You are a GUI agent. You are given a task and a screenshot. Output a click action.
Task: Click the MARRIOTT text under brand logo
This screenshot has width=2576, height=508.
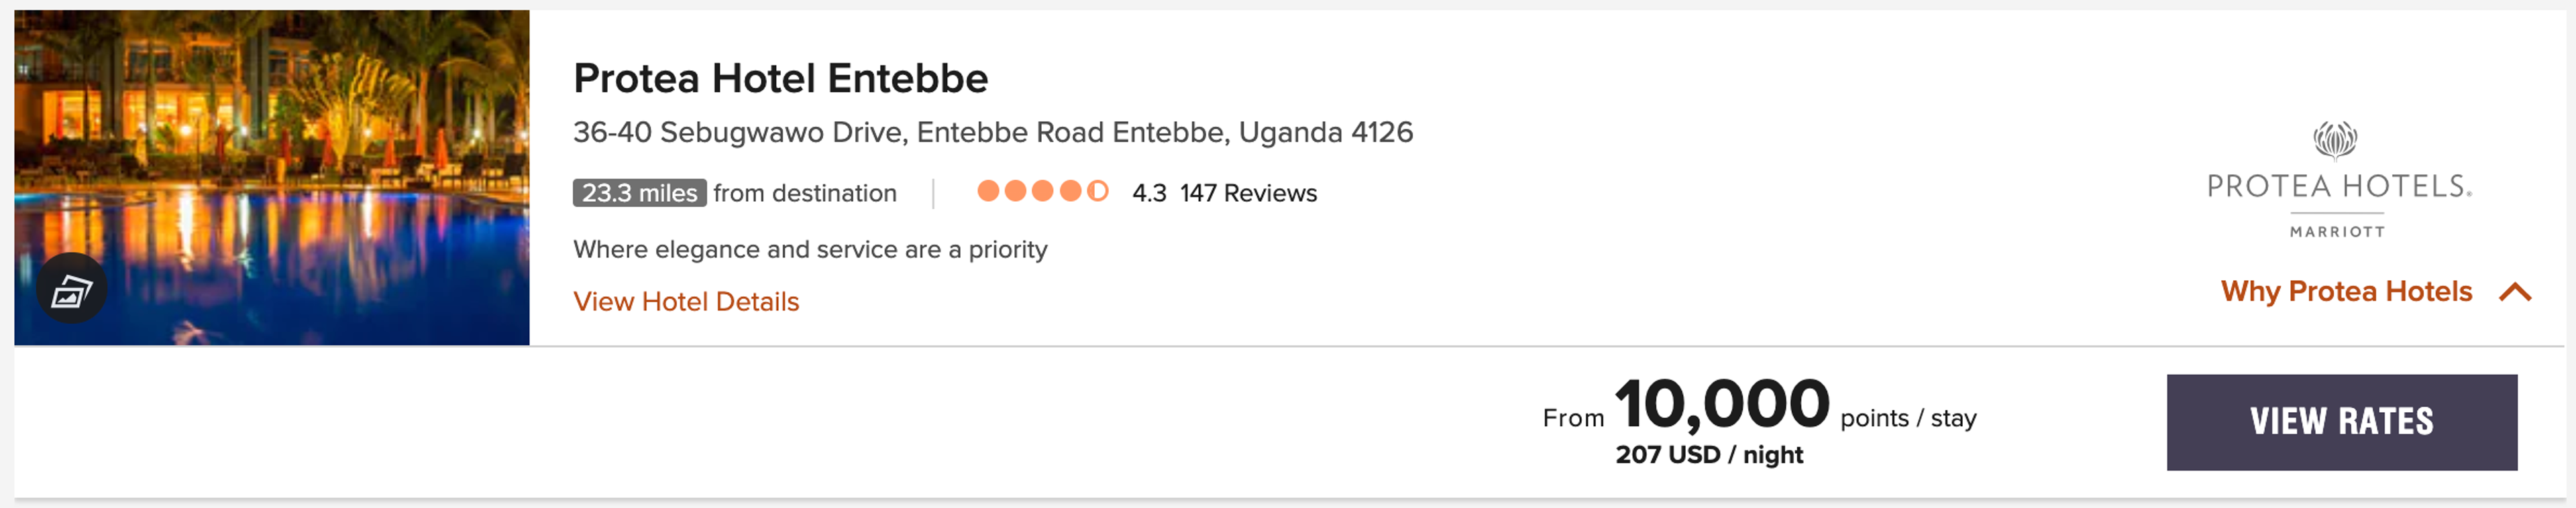(x=2337, y=231)
